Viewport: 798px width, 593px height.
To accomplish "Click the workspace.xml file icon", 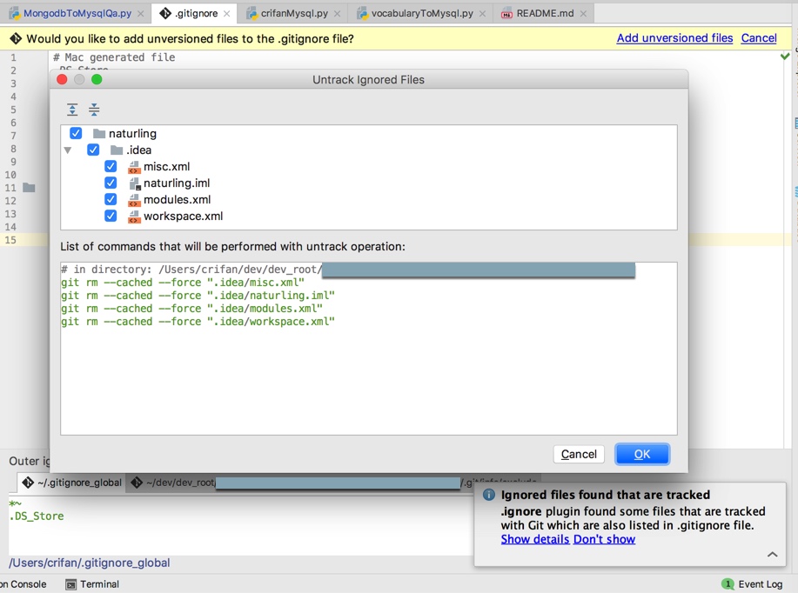I will coord(134,217).
